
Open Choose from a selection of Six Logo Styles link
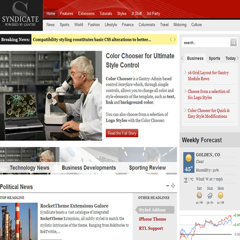[x=209, y=95]
